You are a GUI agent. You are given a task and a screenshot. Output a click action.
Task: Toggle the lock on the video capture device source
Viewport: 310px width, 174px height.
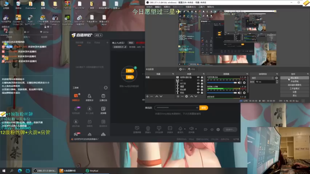pyautogui.click(x=202, y=77)
